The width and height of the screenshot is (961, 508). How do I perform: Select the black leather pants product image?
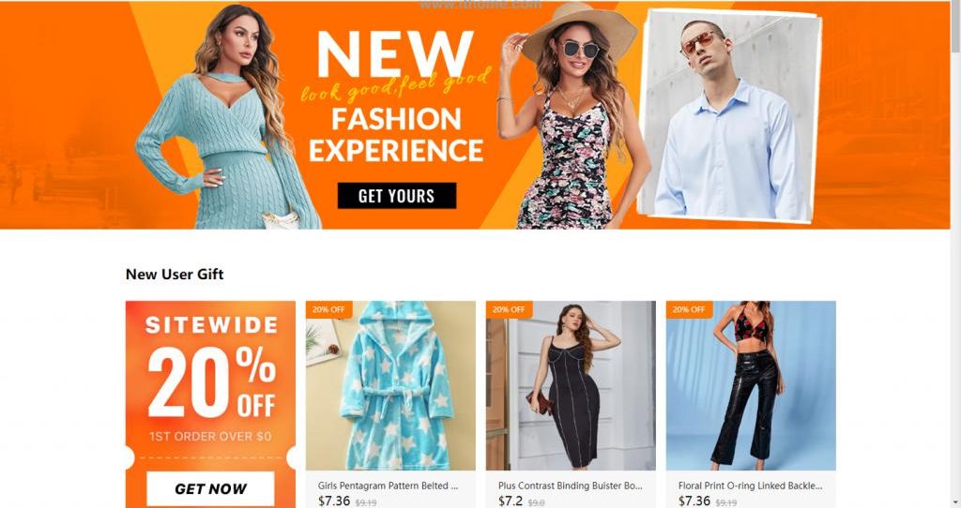pos(751,385)
